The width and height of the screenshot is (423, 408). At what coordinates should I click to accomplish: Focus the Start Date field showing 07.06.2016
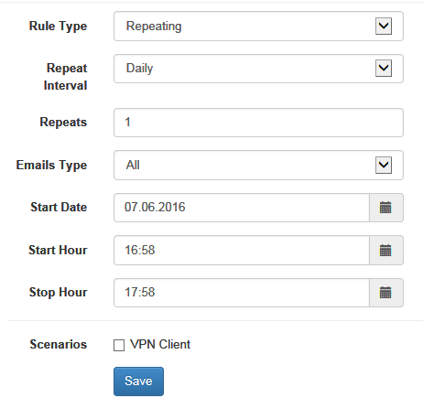click(242, 208)
